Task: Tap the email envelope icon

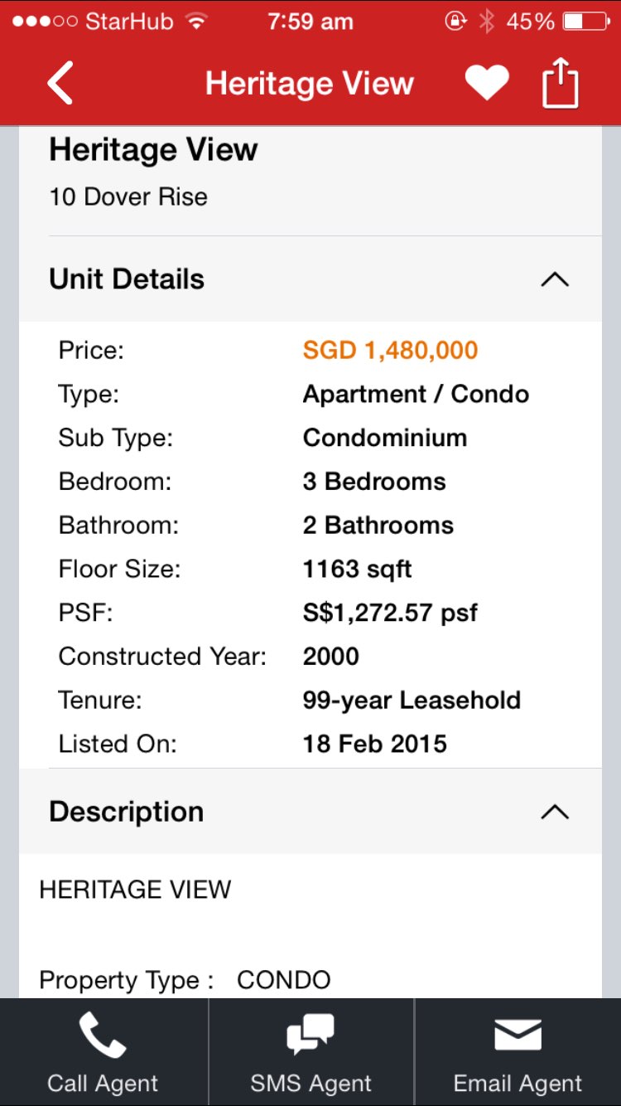Action: click(x=517, y=1036)
